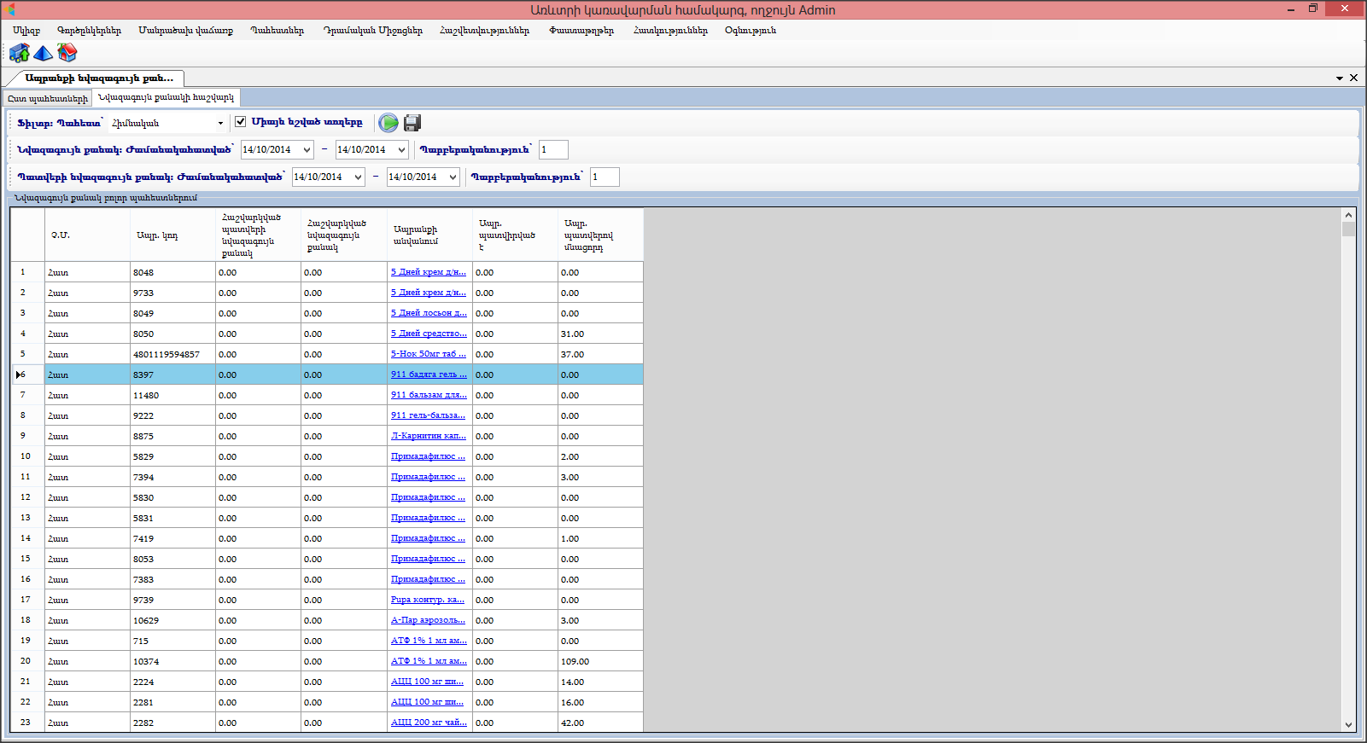Switch to the 'Ըստ պահեստների' tab
This screenshot has height=743, width=1367.
pyautogui.click(x=48, y=99)
